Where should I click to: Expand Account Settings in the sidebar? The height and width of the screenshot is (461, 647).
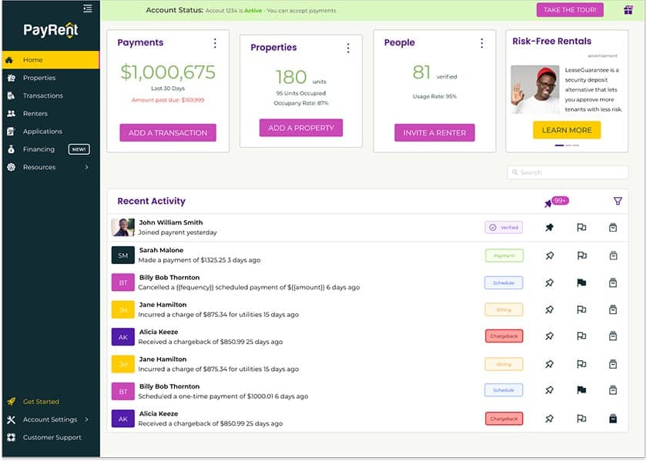(86, 419)
